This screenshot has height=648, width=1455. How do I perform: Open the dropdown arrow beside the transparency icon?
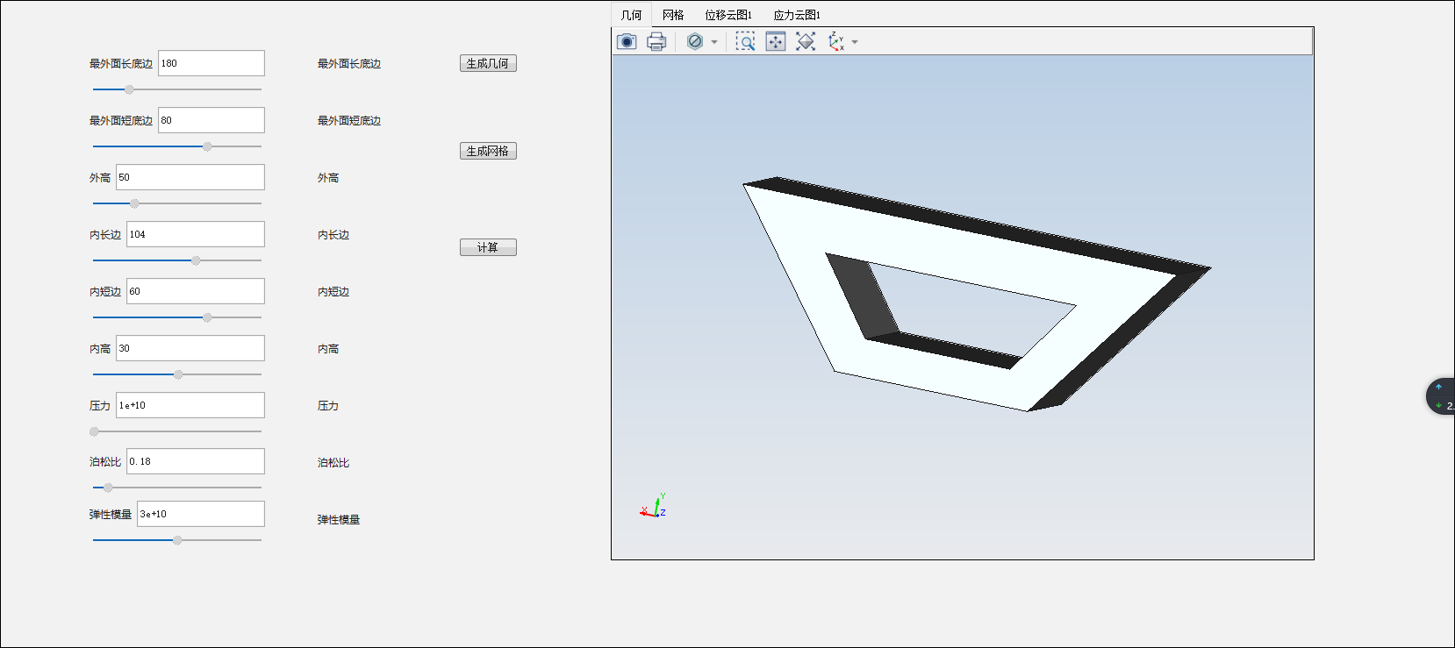714,42
